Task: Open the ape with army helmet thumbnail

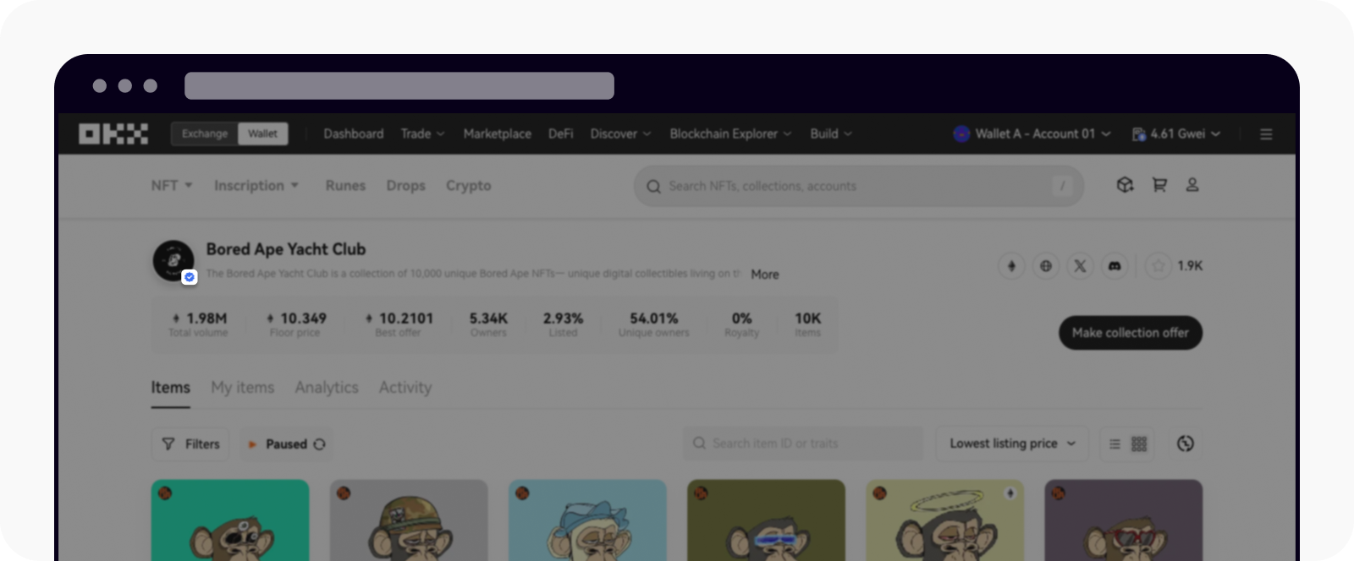Action: [409, 520]
